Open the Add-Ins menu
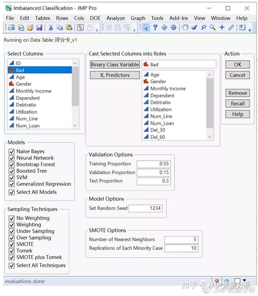Viewport: 258px width, 296px height. point(178,18)
